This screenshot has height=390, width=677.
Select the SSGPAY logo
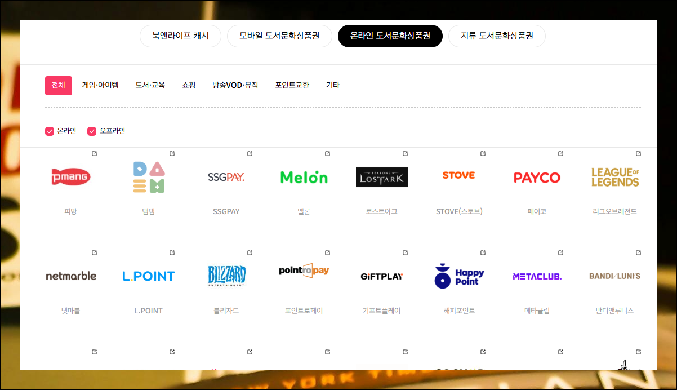coord(226,177)
